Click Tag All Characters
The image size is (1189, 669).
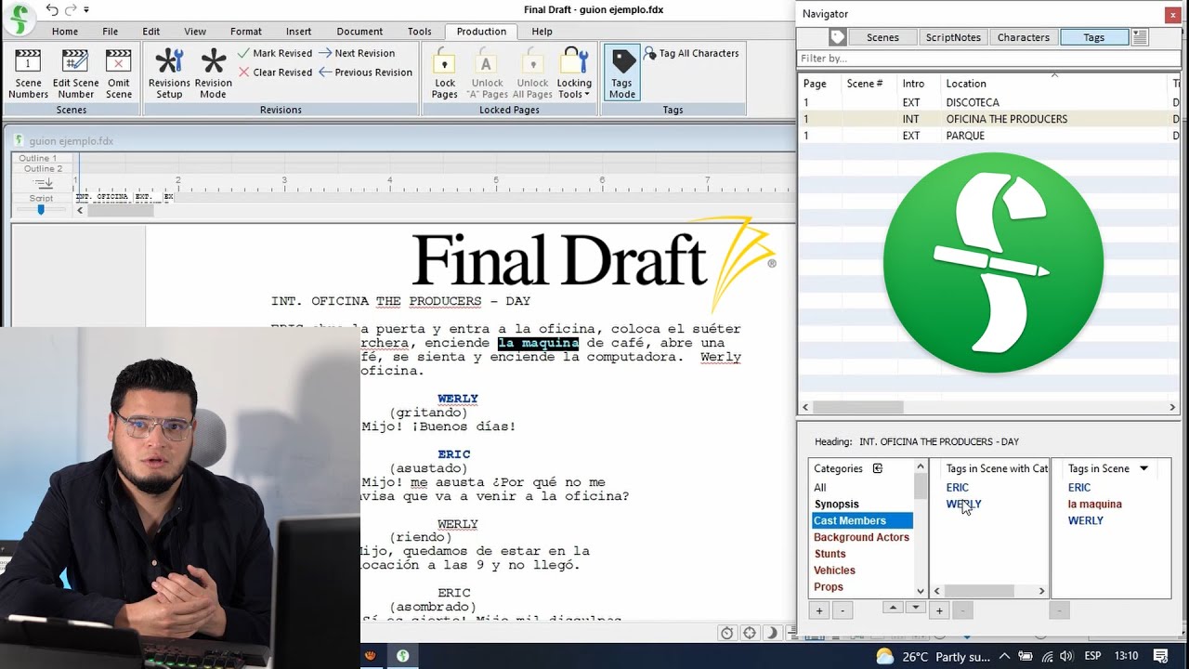click(x=691, y=54)
